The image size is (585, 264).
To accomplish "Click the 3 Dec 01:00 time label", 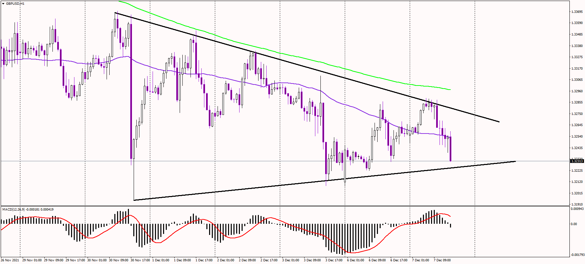I will pos(291,260).
